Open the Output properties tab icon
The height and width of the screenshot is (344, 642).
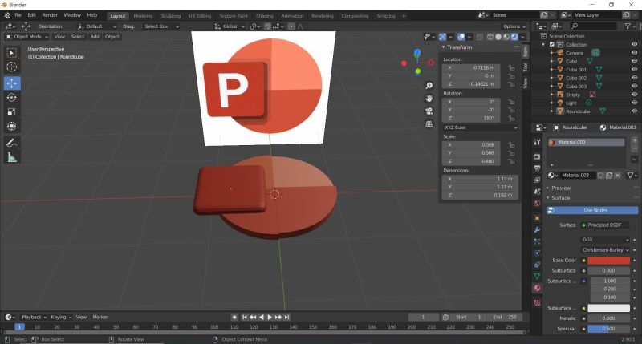click(x=537, y=168)
